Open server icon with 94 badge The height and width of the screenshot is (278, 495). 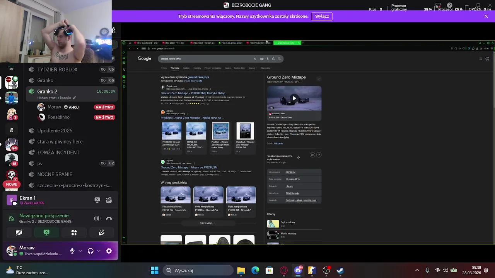[12, 145]
